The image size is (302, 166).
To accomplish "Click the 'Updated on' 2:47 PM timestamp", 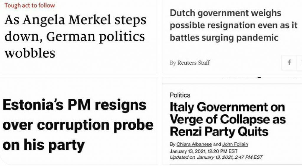I will 216,157.
